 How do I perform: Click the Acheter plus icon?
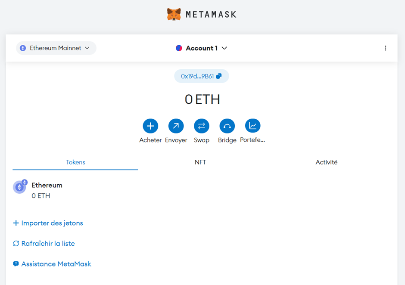click(x=151, y=126)
